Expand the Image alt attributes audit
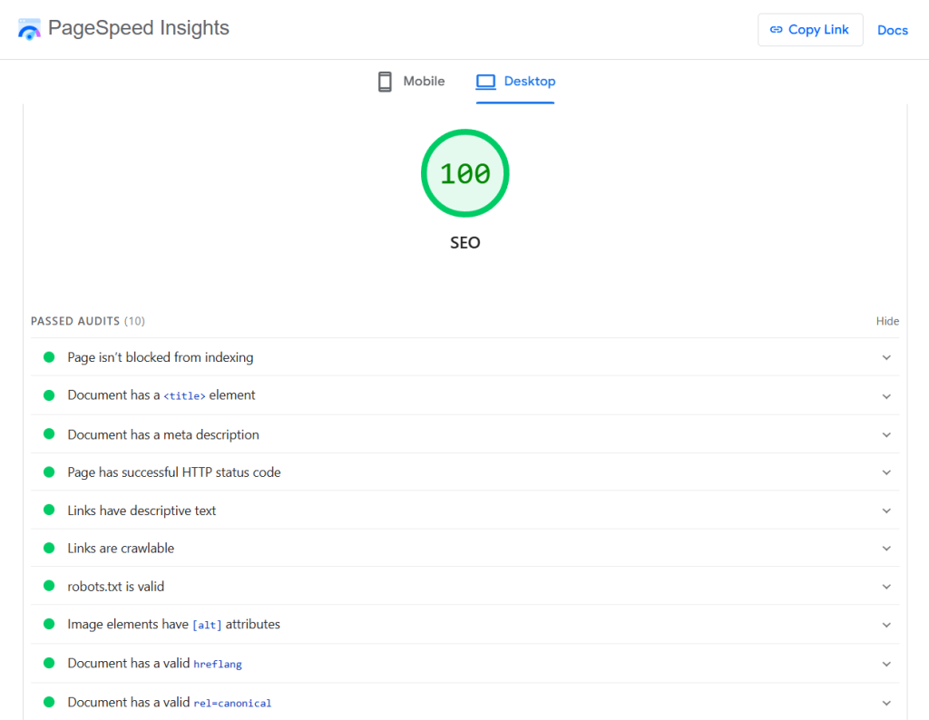 pos(886,624)
